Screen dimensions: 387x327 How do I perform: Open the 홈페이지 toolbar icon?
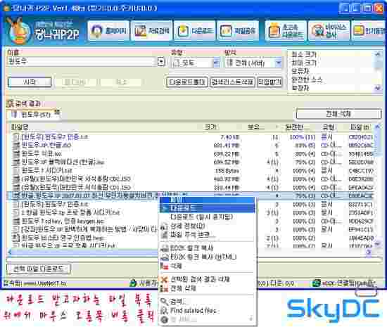(108, 31)
